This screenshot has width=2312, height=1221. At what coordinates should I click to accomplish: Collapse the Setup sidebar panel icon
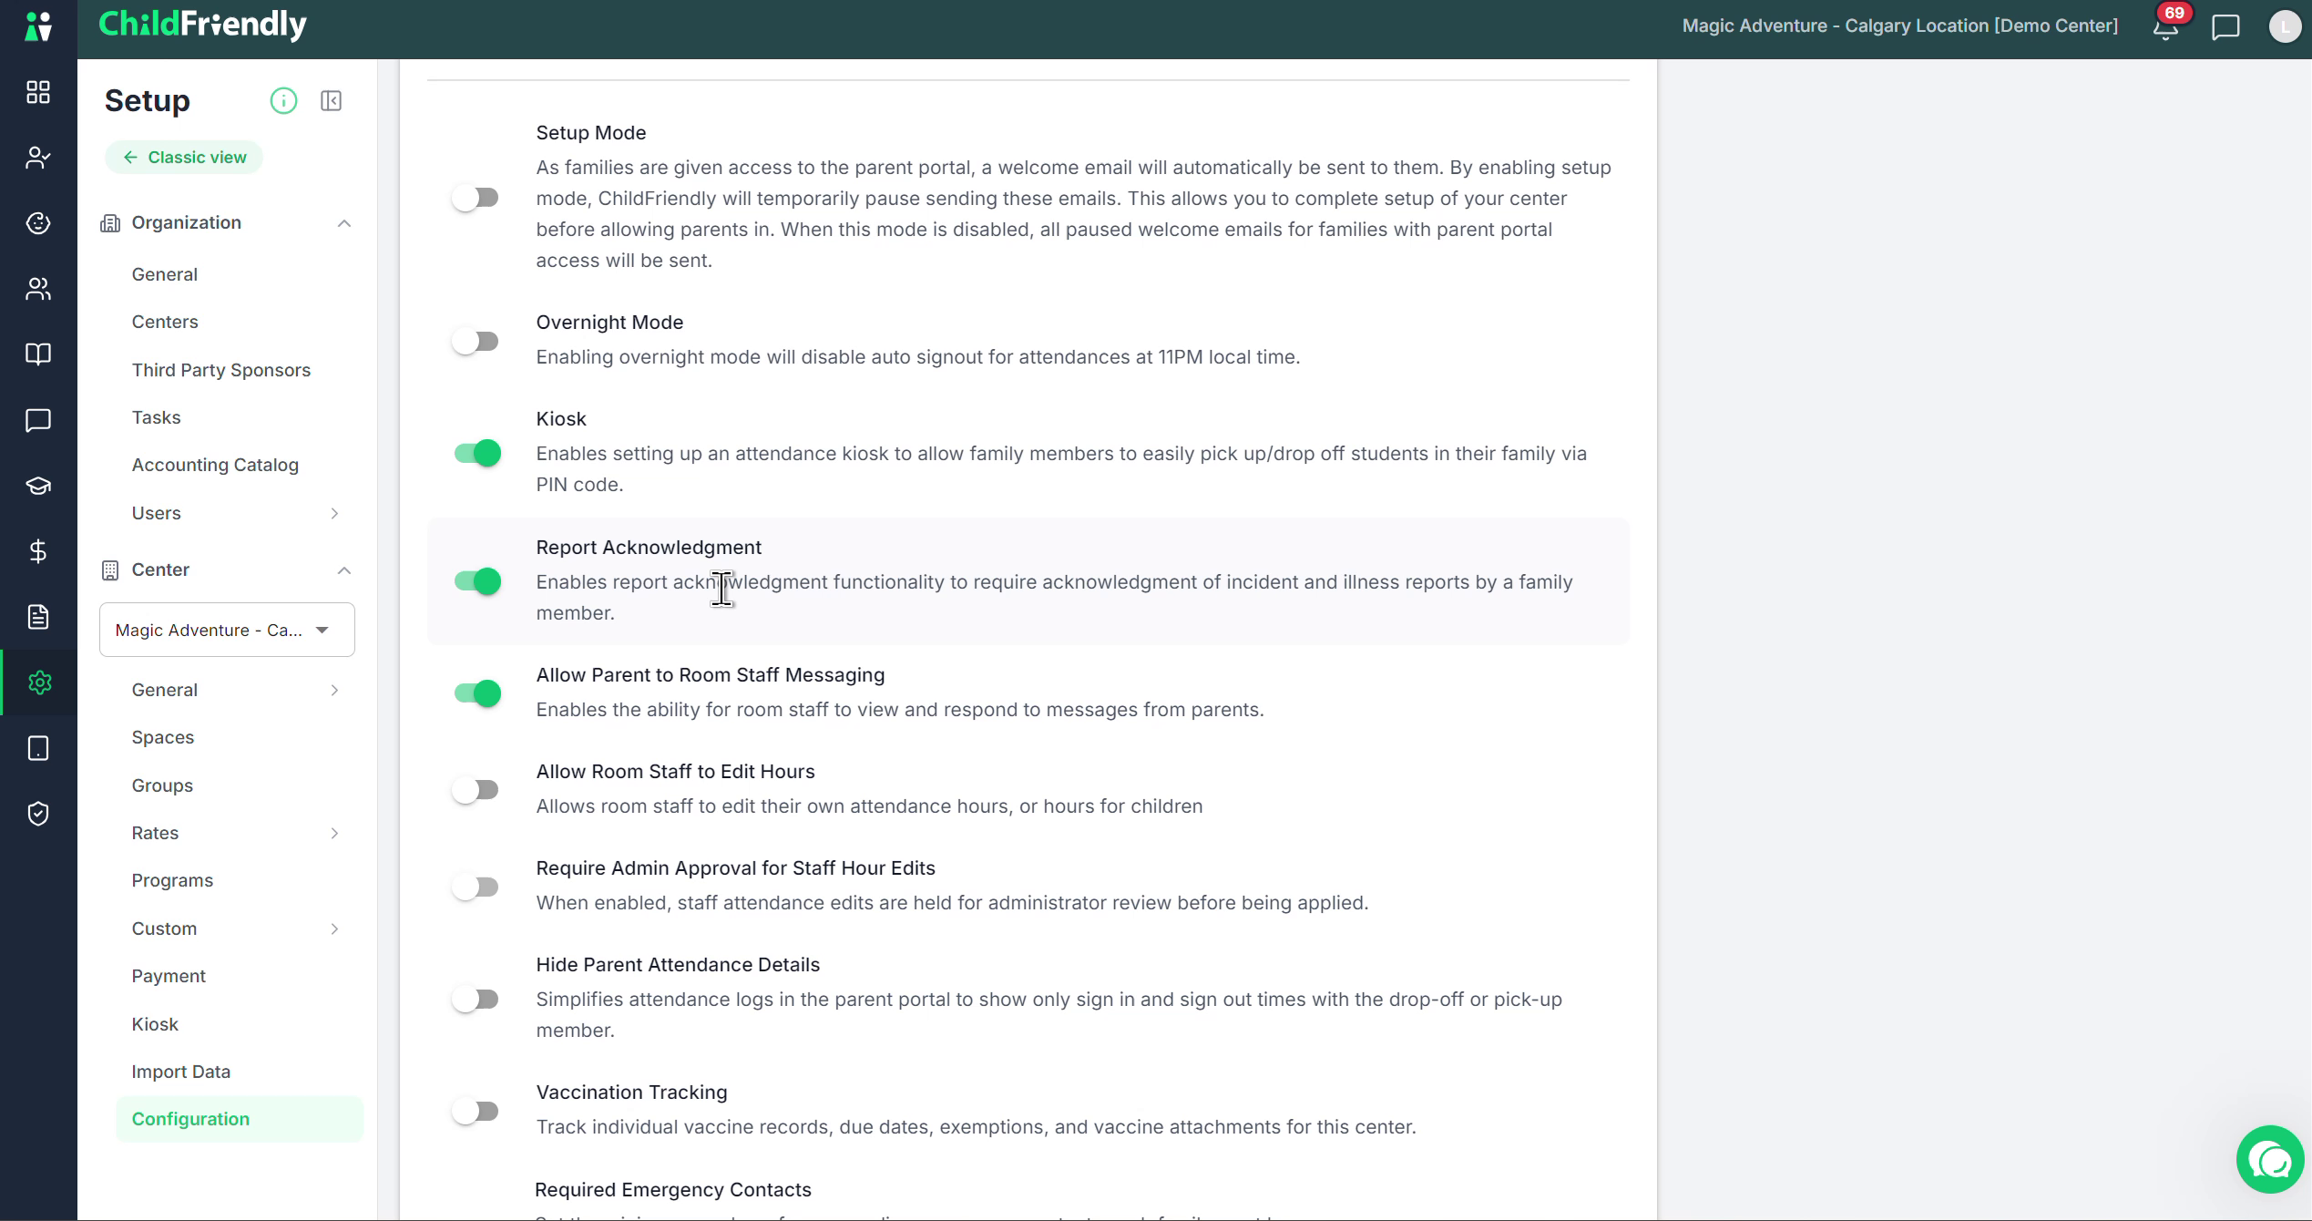(x=332, y=100)
